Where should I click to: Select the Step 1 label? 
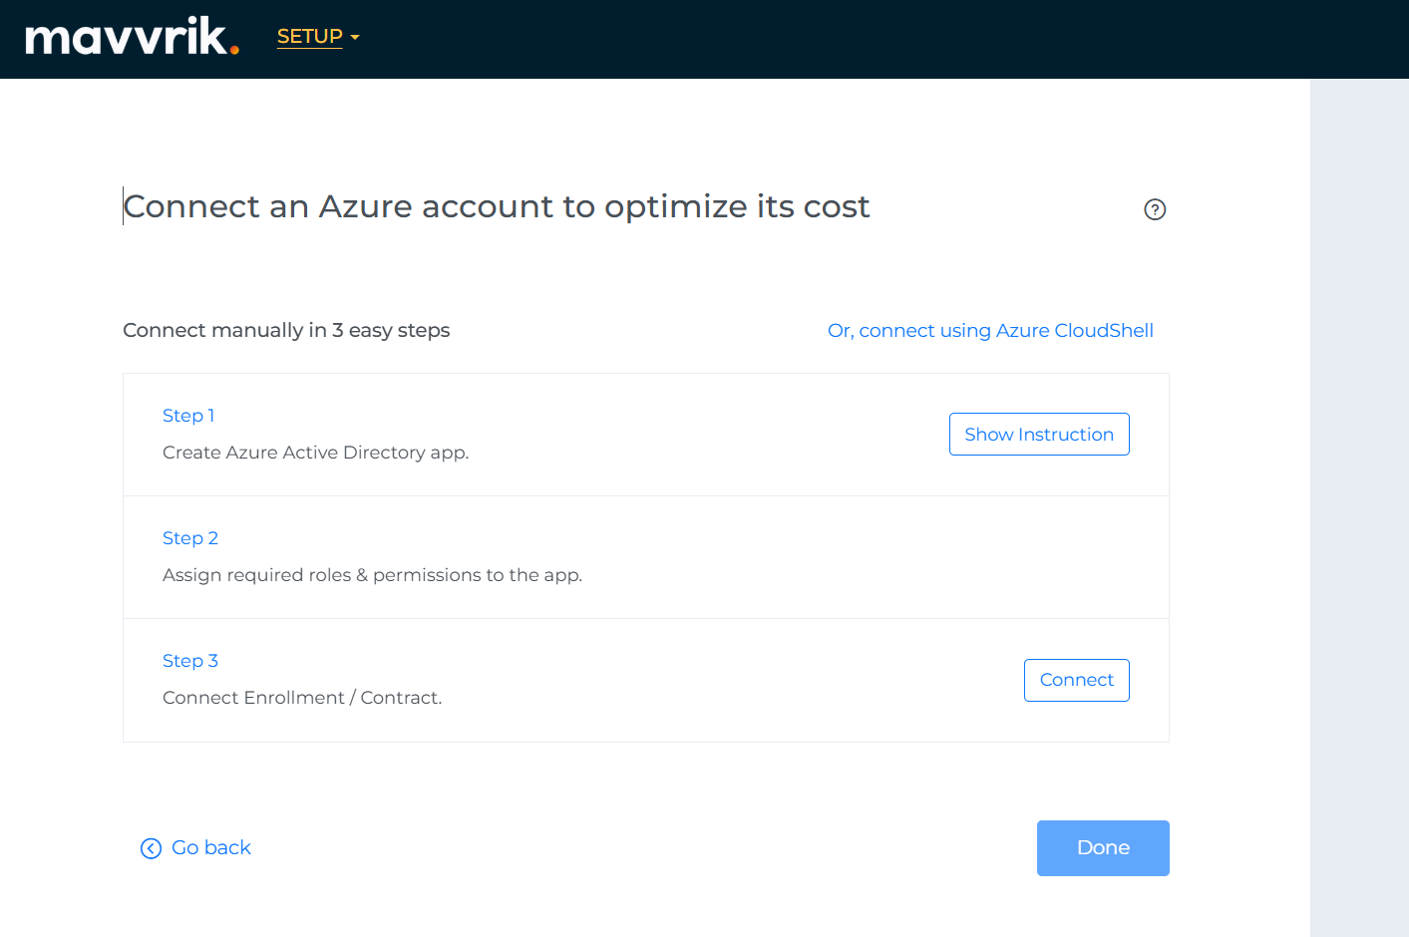(x=188, y=416)
